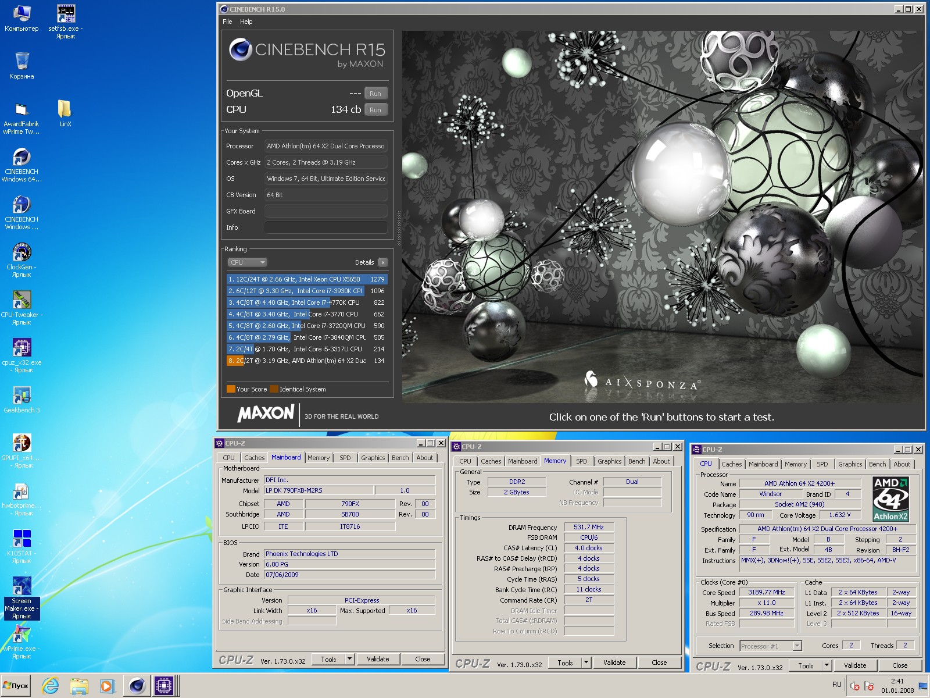Viewport: 930px width, 698px height.
Task: Open the Cinebench File menu
Action: [227, 22]
